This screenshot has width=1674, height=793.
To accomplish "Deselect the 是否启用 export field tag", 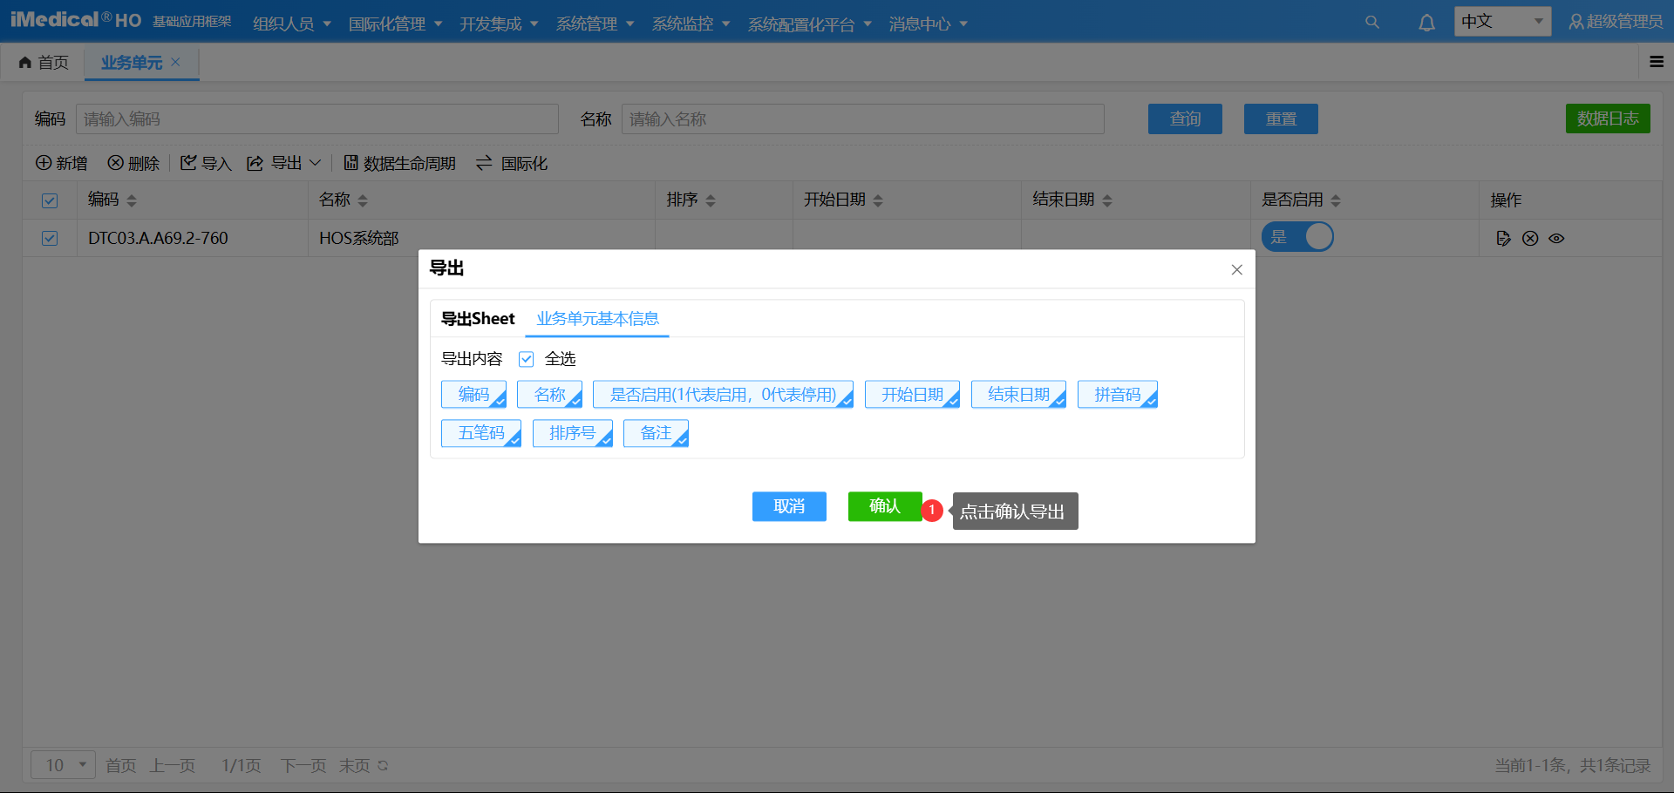I will 723,395.
